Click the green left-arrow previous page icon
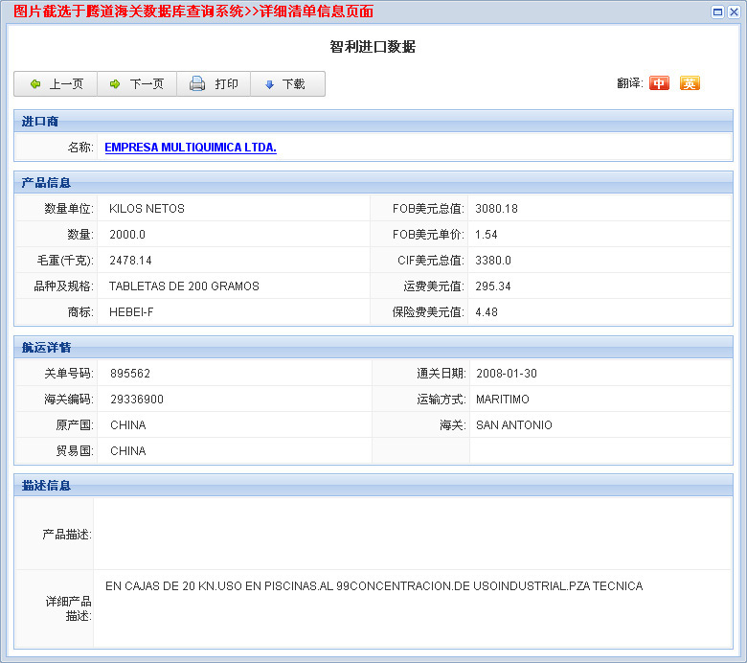Screen dimensions: 747x663 [x=35, y=84]
